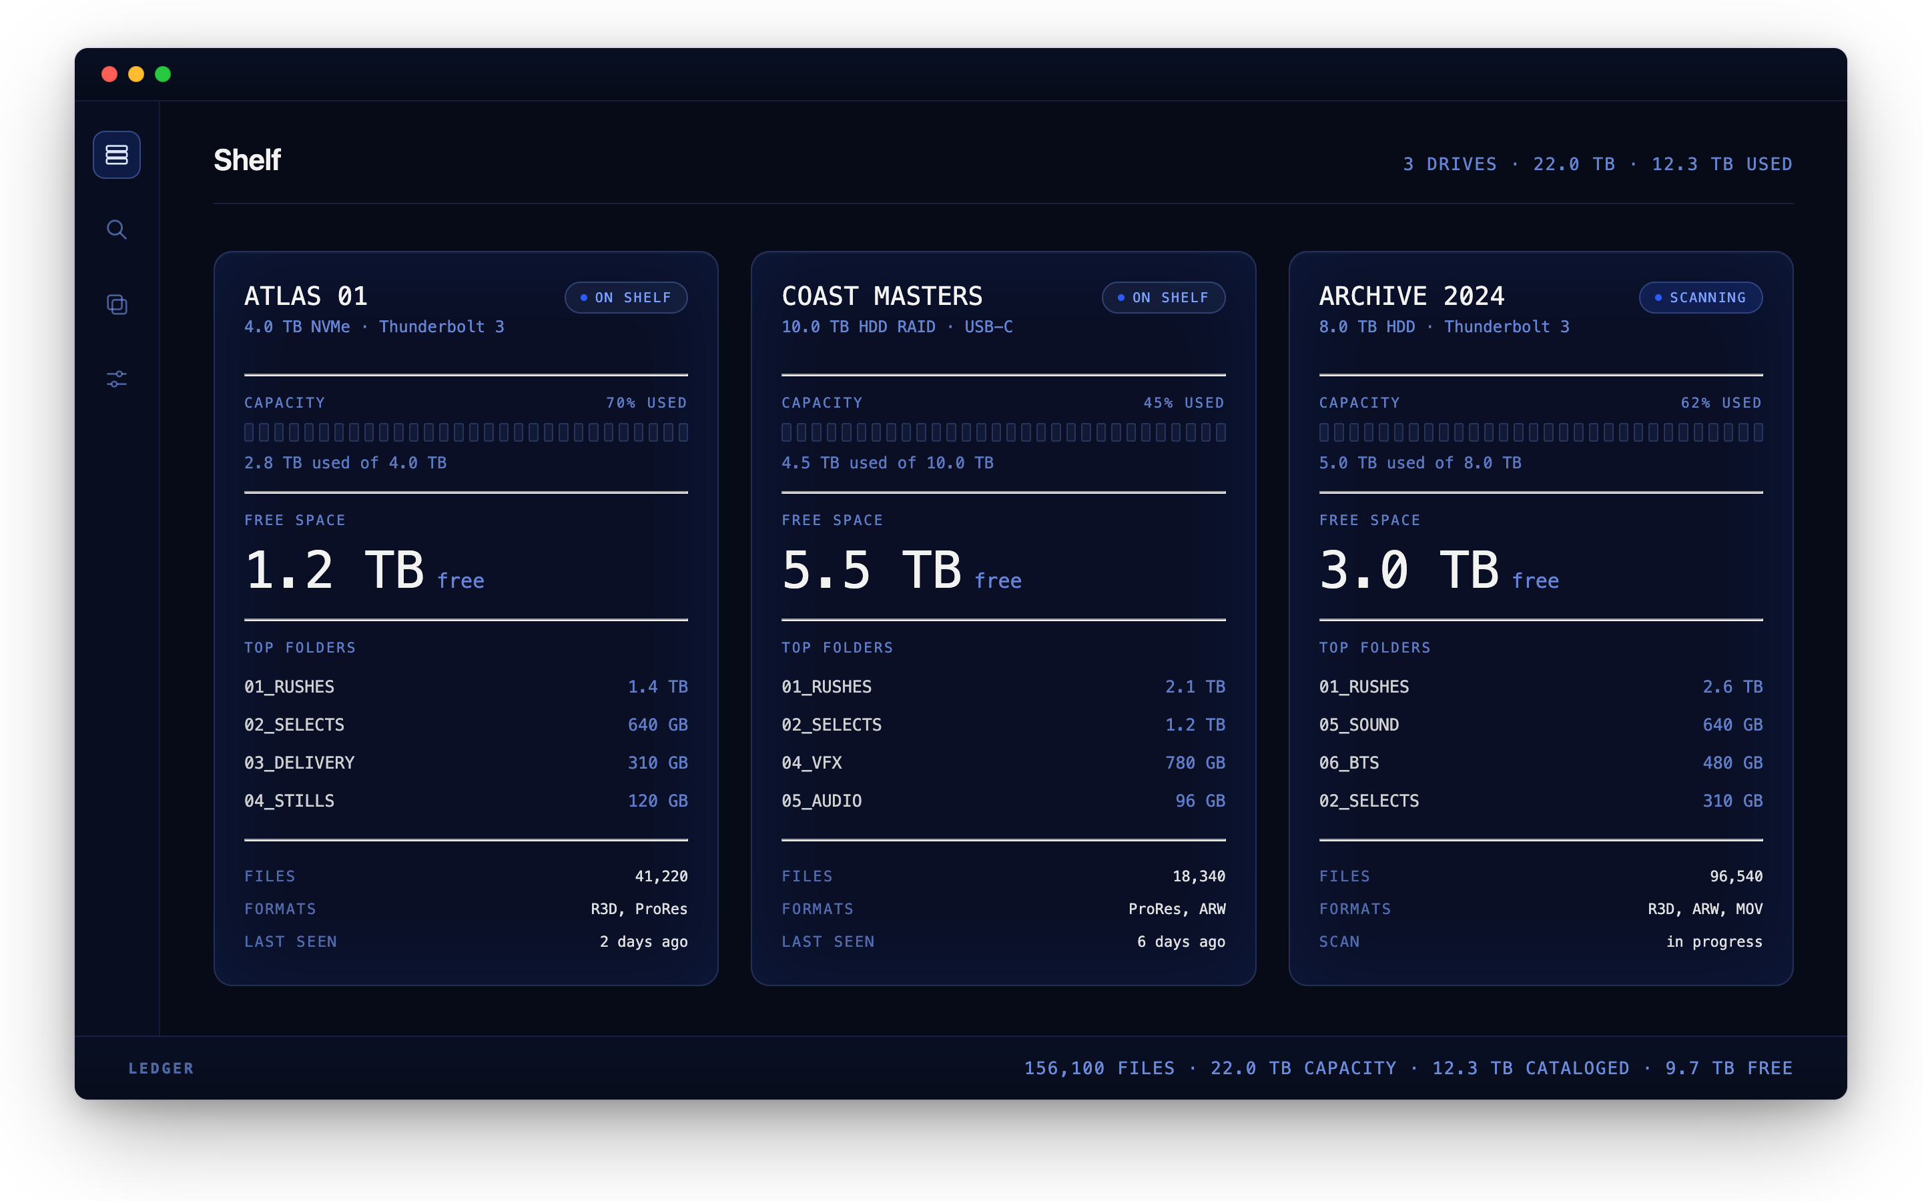Open the sliders settings icon in sidebar
This screenshot has width=1922, height=1201.
[x=117, y=379]
